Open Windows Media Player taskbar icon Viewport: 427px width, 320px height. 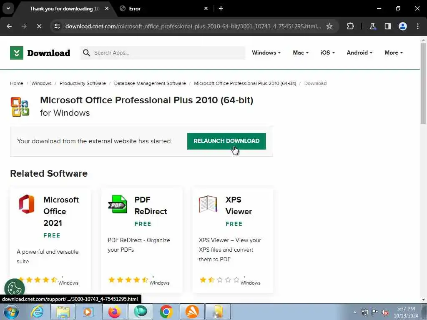click(88, 312)
